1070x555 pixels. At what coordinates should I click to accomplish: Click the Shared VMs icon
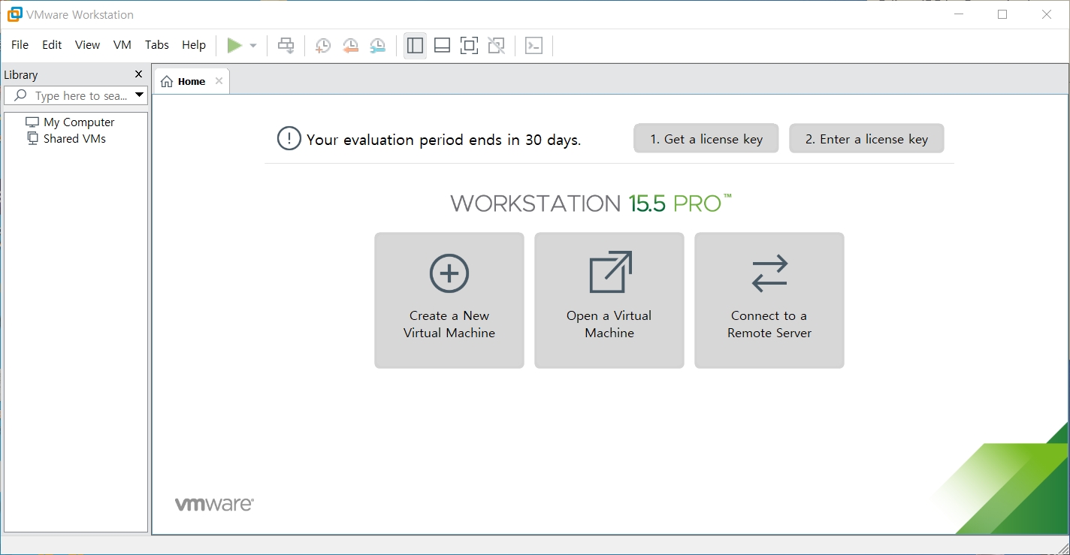click(32, 138)
